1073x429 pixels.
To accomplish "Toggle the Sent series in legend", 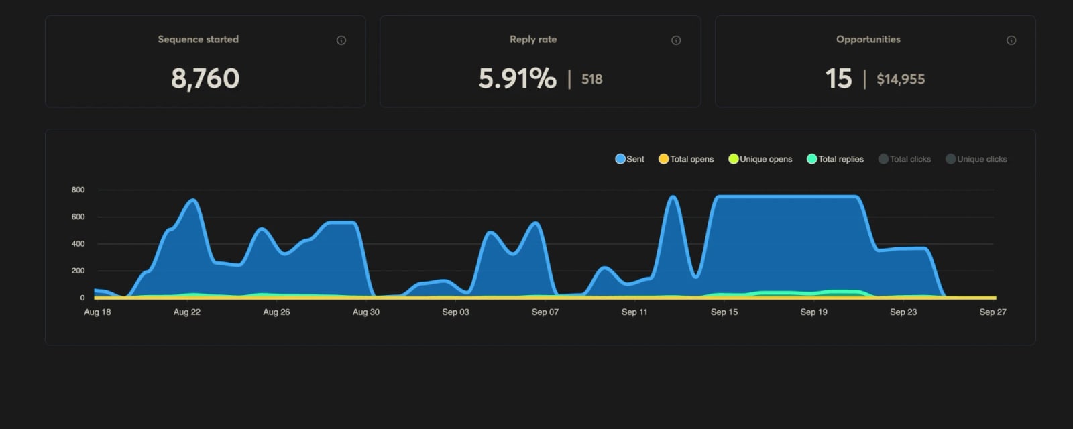I will [630, 159].
